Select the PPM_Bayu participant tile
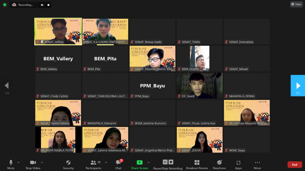305x171 pixels. pos(152,86)
